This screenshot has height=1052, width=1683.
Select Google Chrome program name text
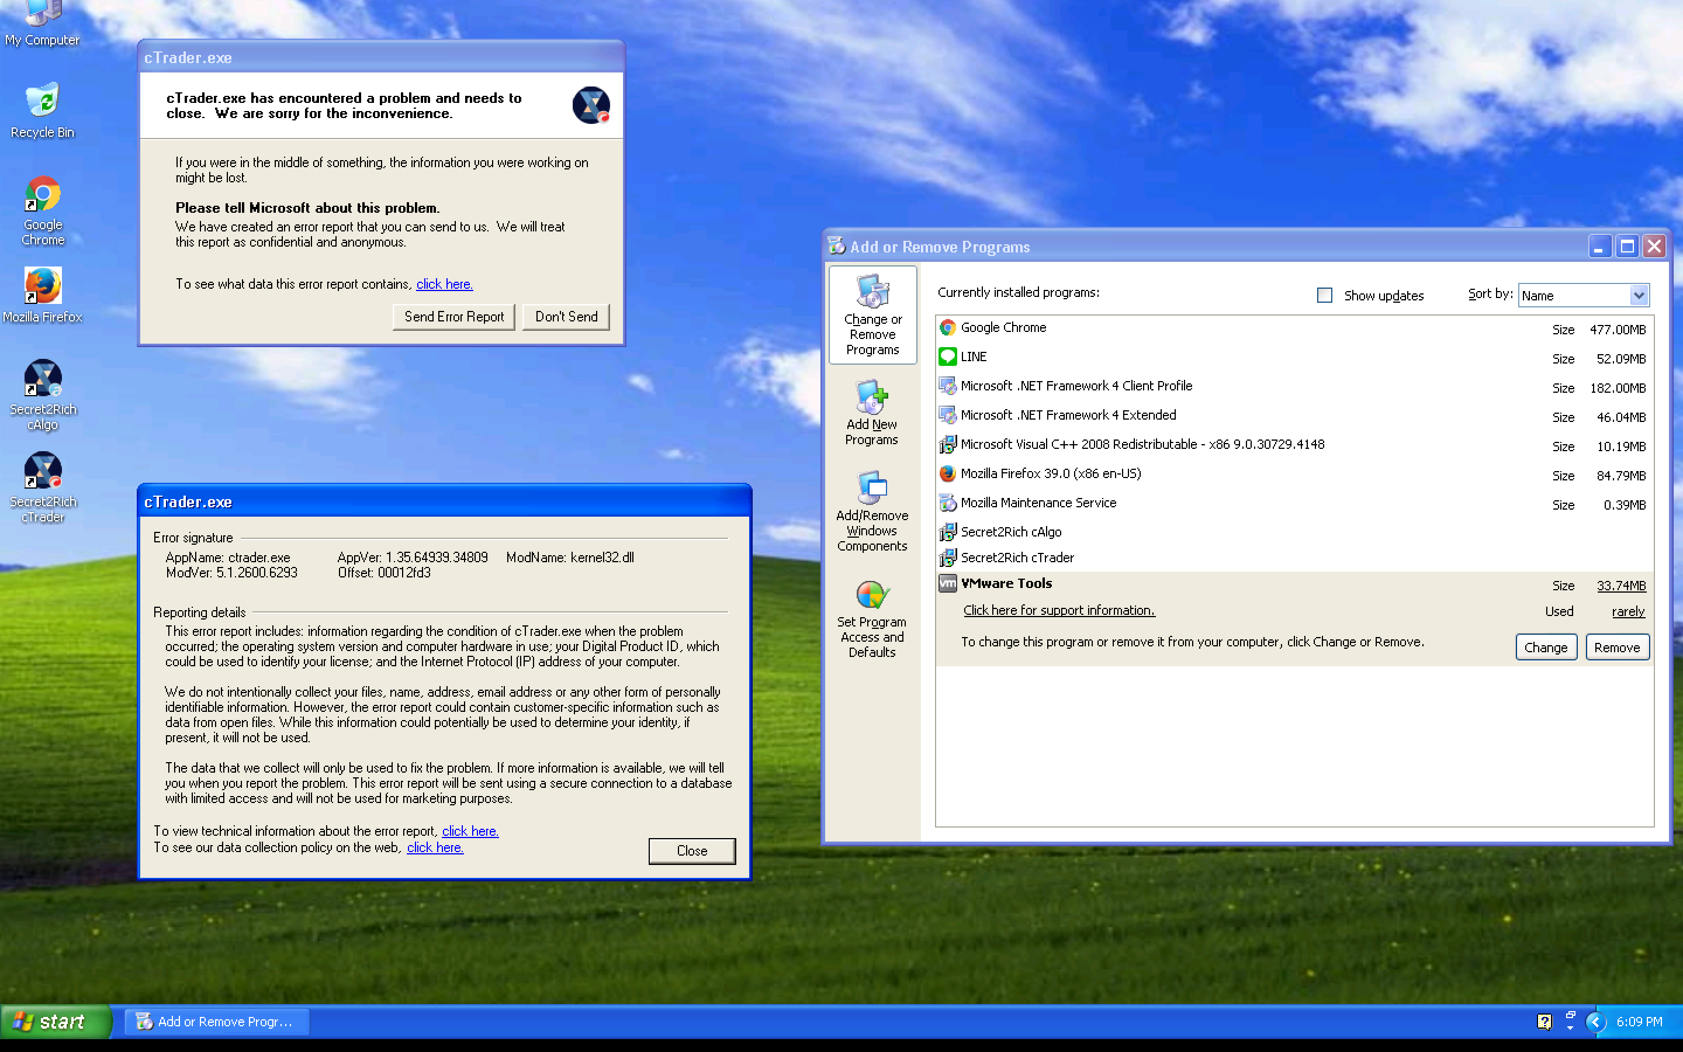1003,328
